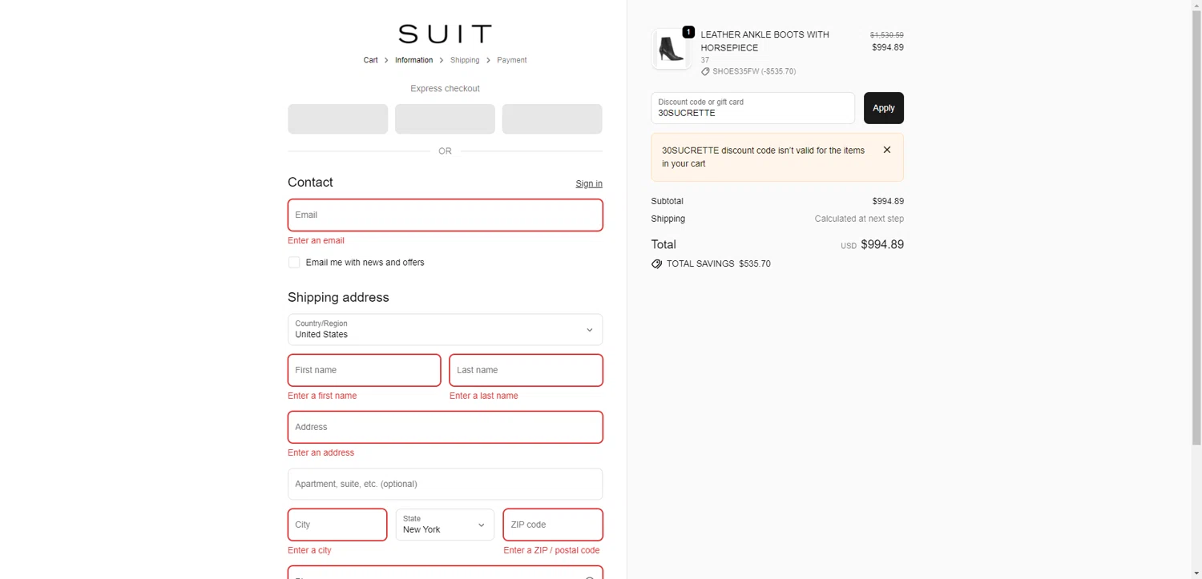Click the 'Enter an email' error text
1202x579 pixels.
tap(316, 240)
